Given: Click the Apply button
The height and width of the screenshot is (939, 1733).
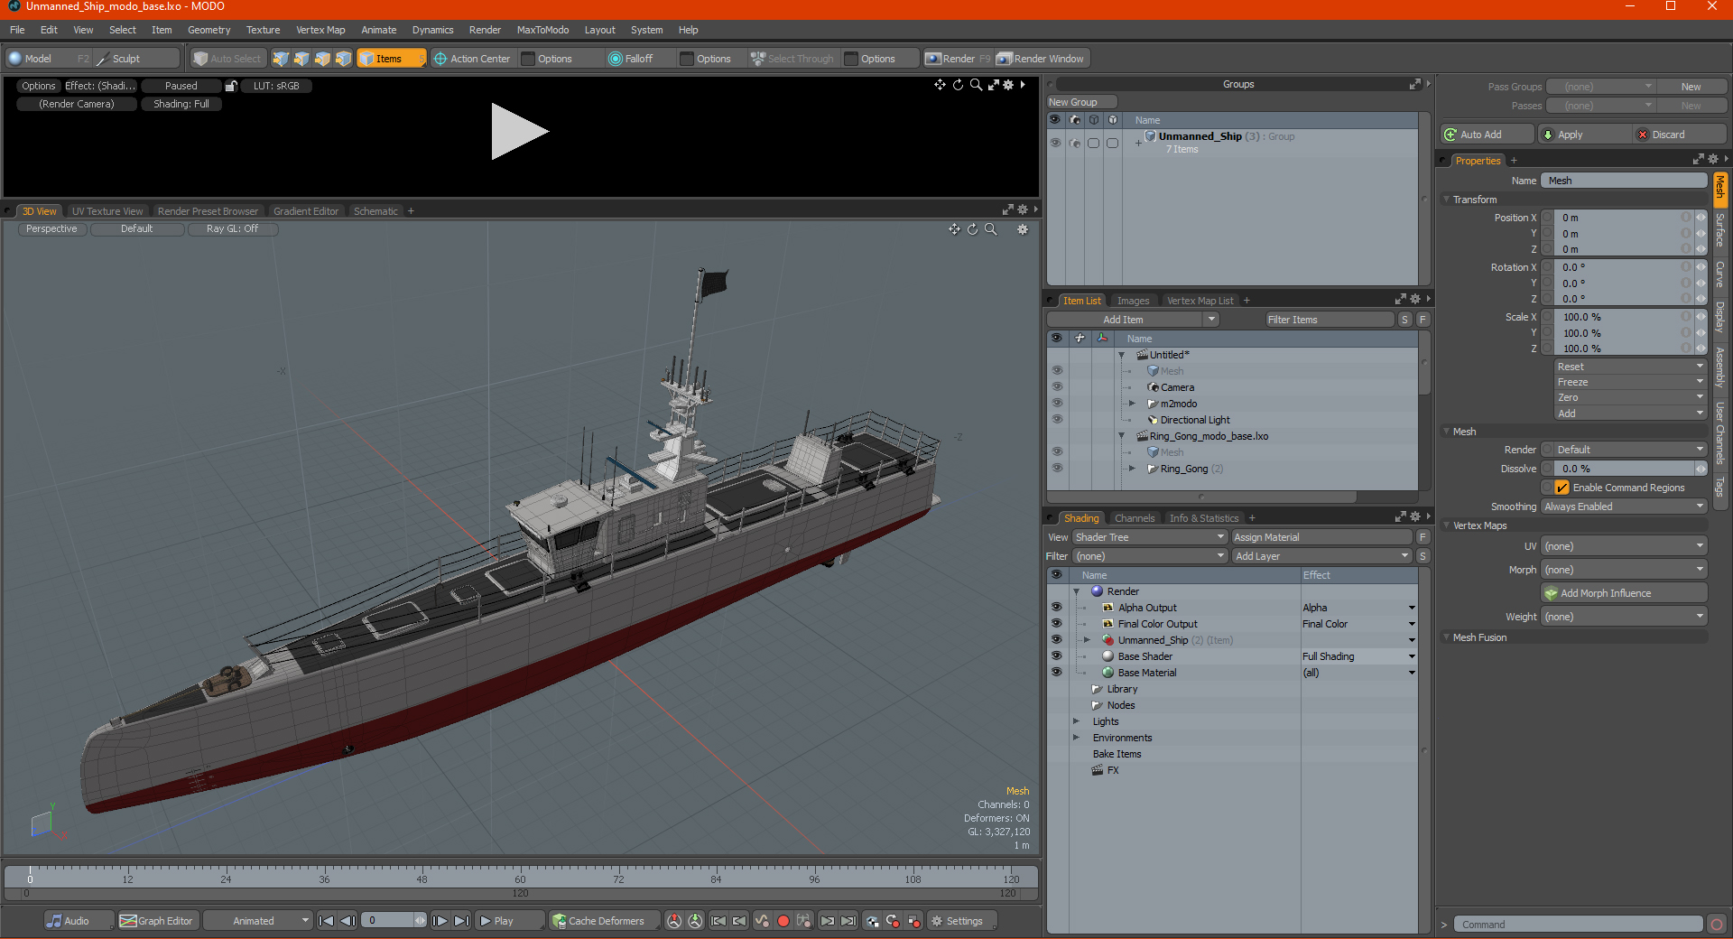Looking at the screenshot, I should click(x=1584, y=135).
